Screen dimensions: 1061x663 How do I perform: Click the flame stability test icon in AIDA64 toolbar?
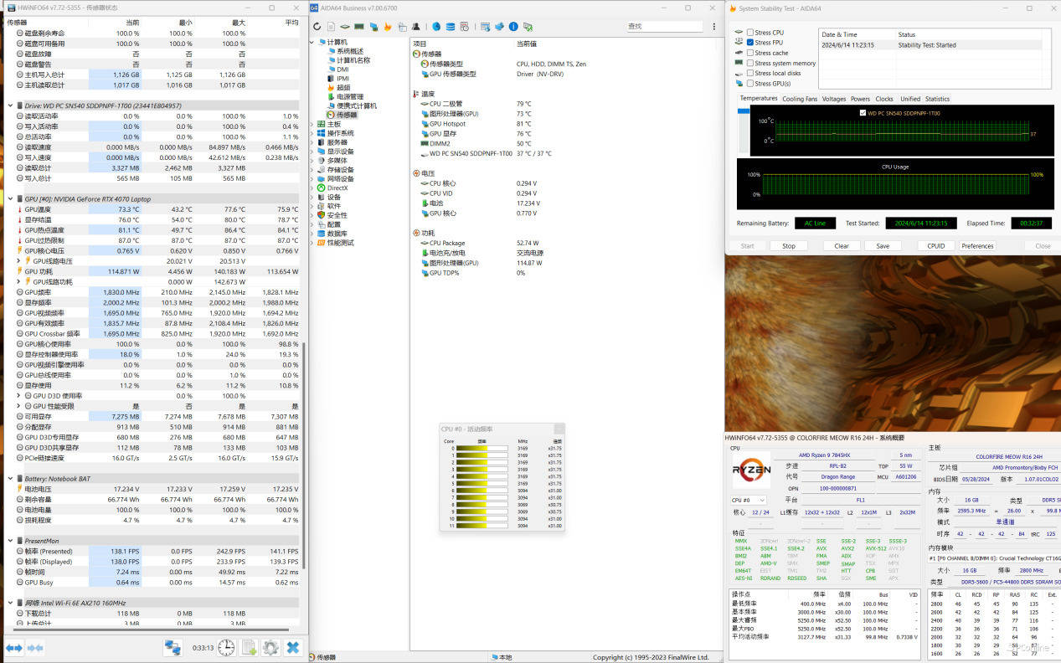388,27
